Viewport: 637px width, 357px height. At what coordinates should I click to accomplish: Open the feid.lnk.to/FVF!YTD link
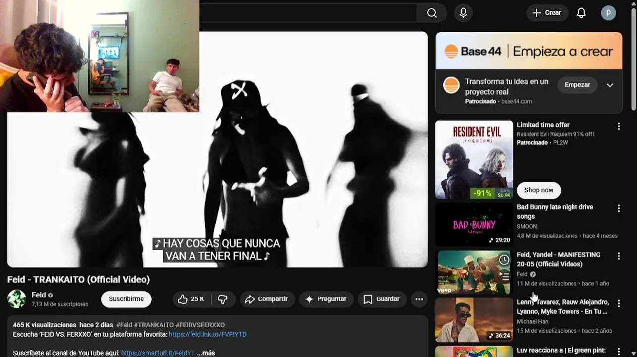point(207,334)
